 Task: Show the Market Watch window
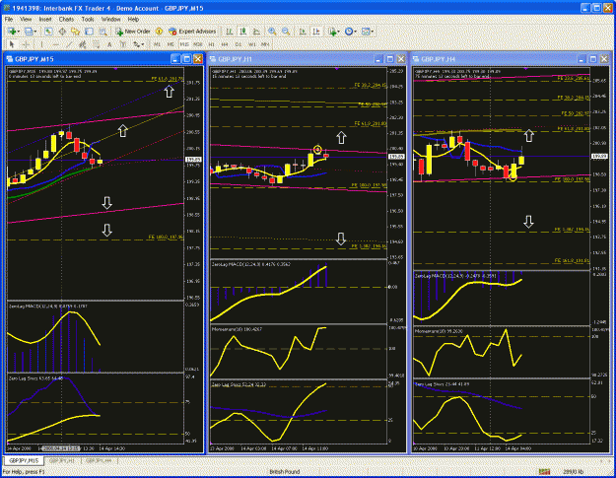(48, 32)
